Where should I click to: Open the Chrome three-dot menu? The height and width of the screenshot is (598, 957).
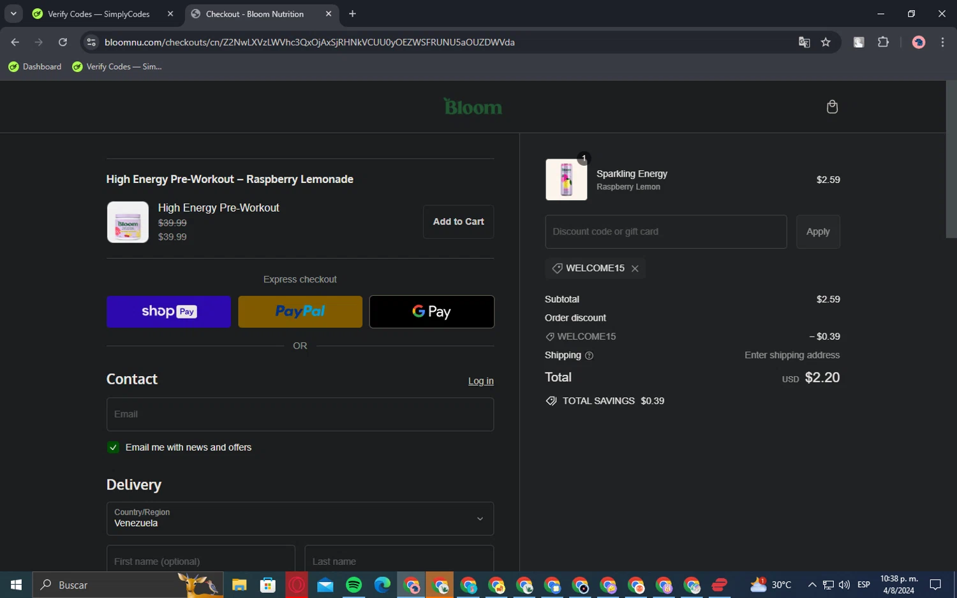click(942, 42)
